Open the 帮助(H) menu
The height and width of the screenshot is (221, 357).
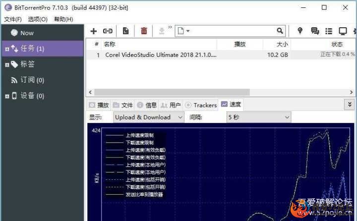pos(63,19)
